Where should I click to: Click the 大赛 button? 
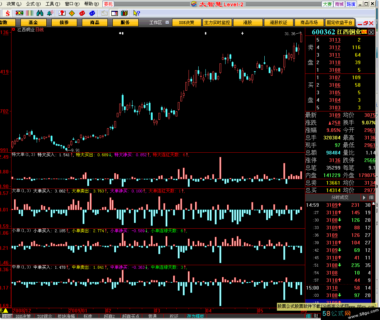pos(327,4)
